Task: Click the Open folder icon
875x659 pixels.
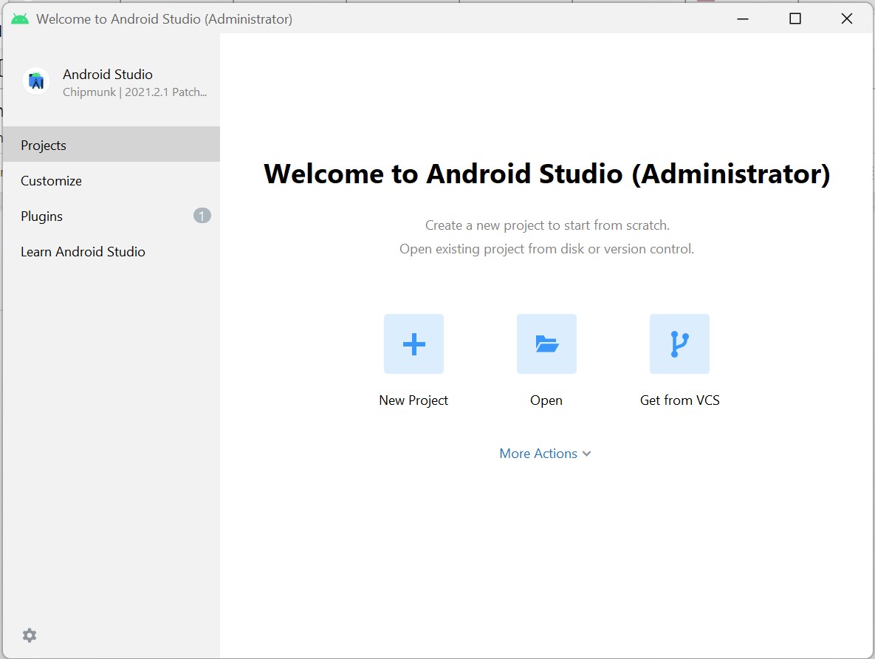Action: [x=546, y=344]
